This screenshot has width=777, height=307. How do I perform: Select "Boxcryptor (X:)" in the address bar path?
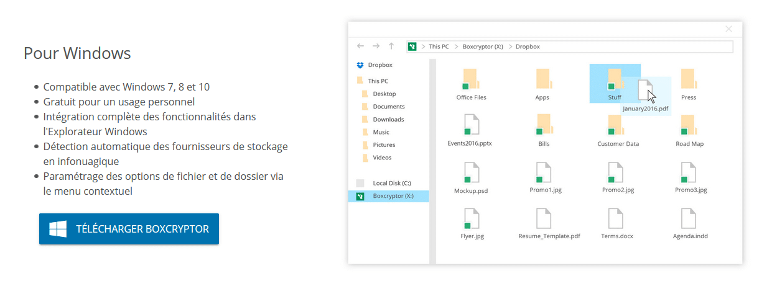point(483,47)
